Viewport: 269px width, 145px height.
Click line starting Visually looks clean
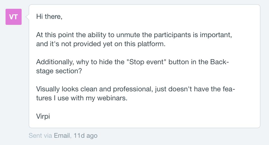[x=136, y=89]
